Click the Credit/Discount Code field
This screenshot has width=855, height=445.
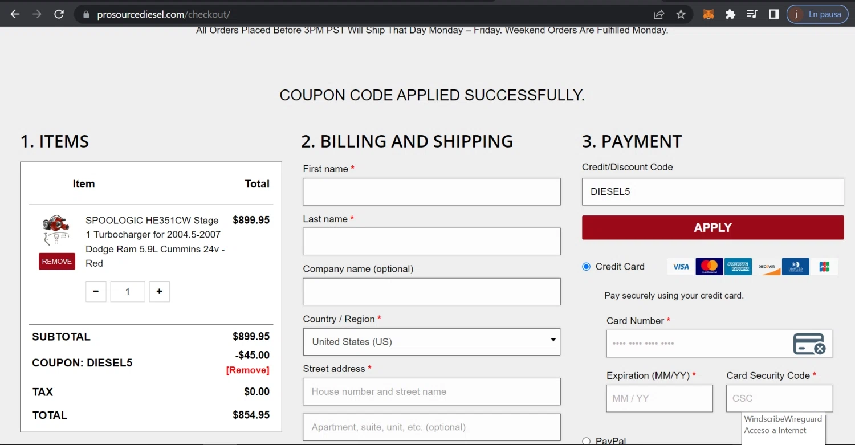pyautogui.click(x=712, y=191)
